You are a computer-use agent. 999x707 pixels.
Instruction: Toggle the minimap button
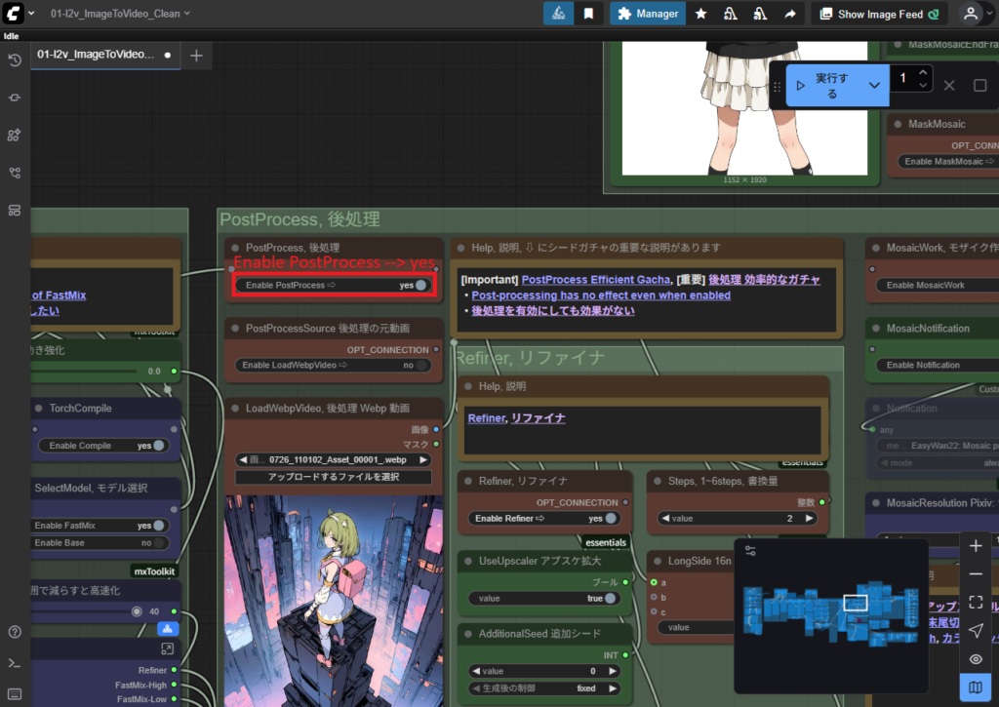pos(976,687)
